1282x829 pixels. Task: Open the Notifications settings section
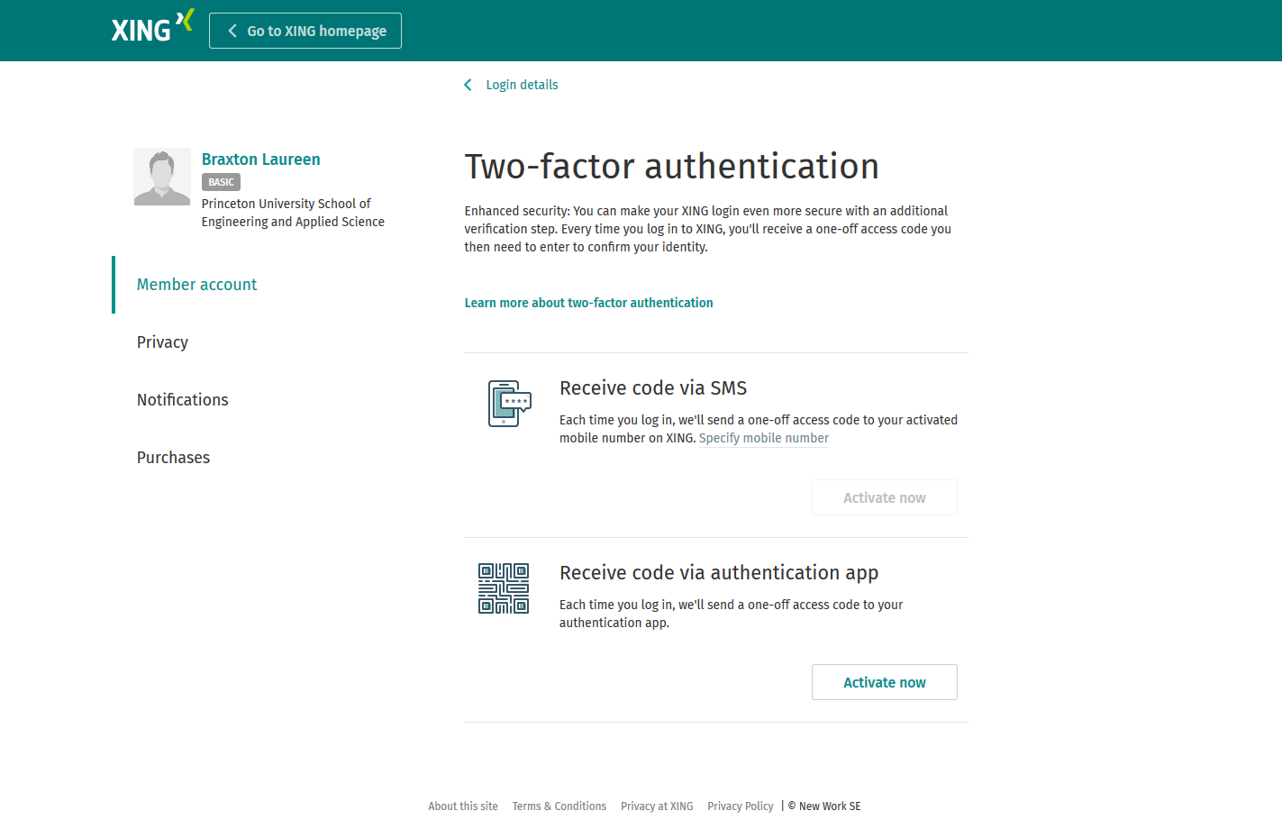click(182, 400)
